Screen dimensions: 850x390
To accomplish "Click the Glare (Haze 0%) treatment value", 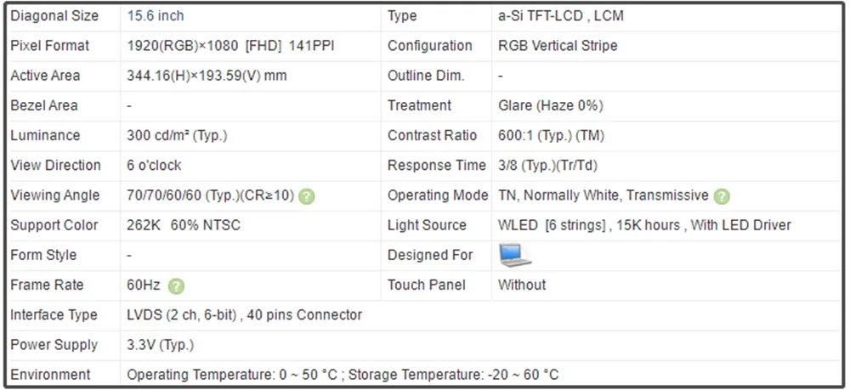I will coord(550,105).
